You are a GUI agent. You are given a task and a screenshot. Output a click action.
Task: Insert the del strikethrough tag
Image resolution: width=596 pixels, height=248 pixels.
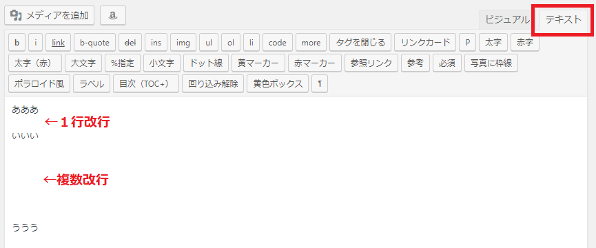click(x=130, y=43)
